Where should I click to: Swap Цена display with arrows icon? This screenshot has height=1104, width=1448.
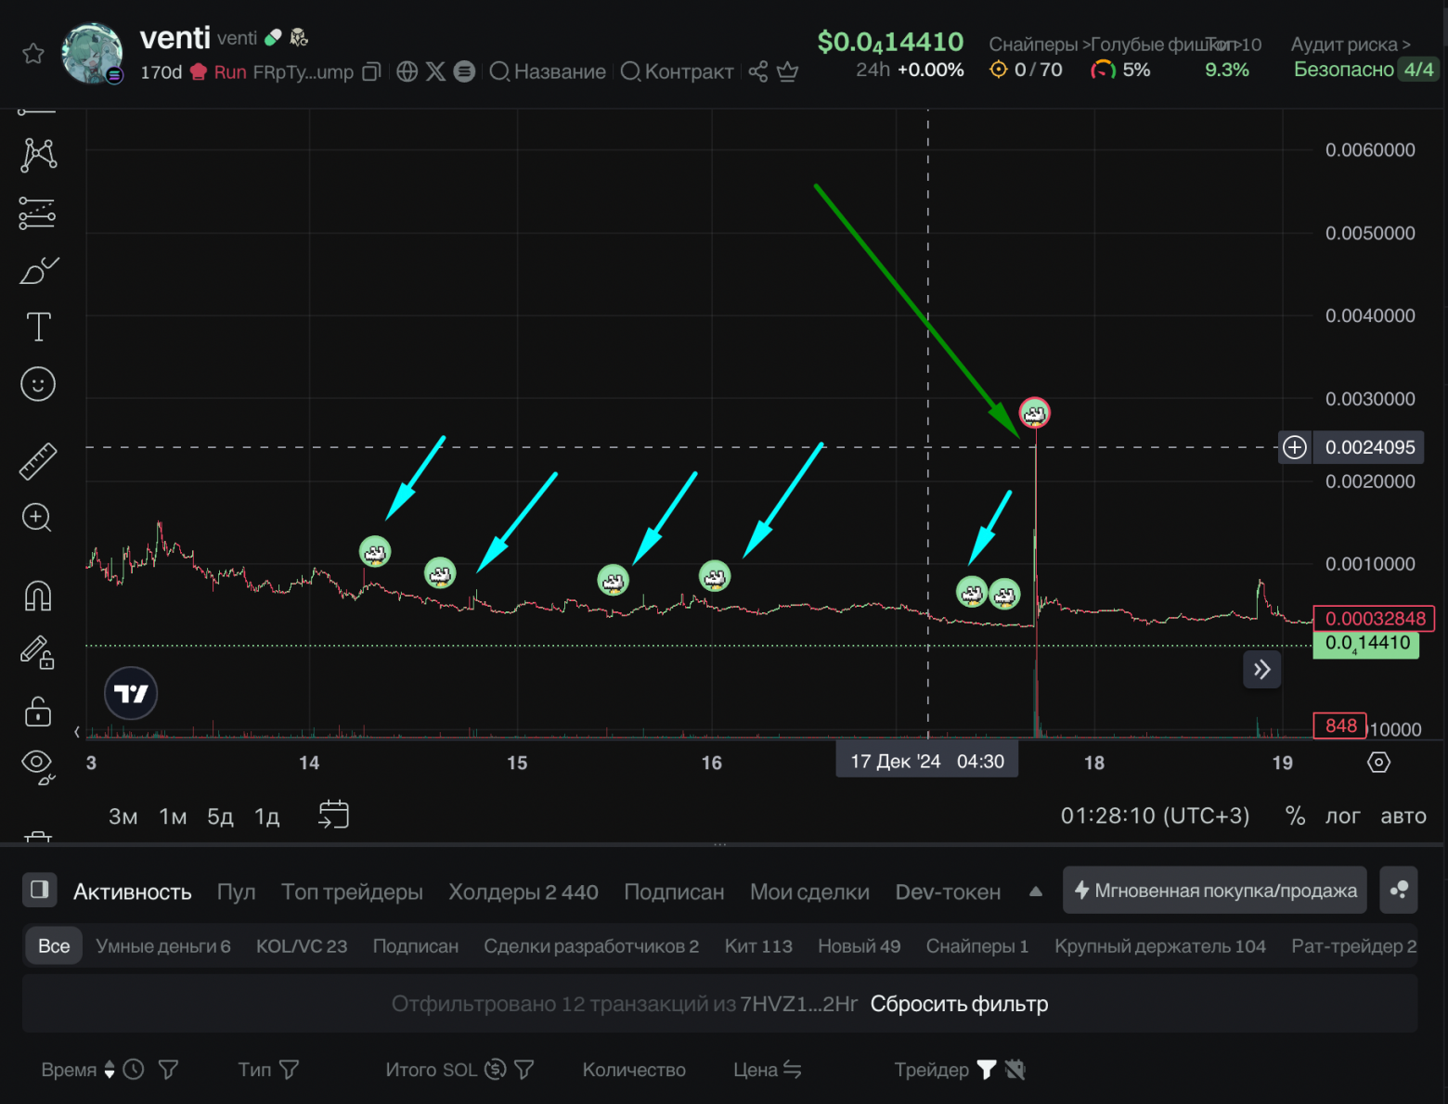pos(792,1070)
